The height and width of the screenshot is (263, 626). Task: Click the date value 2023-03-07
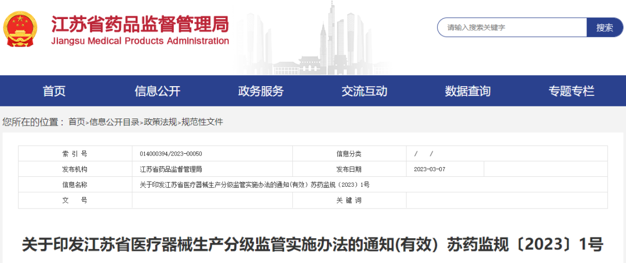coord(430,169)
